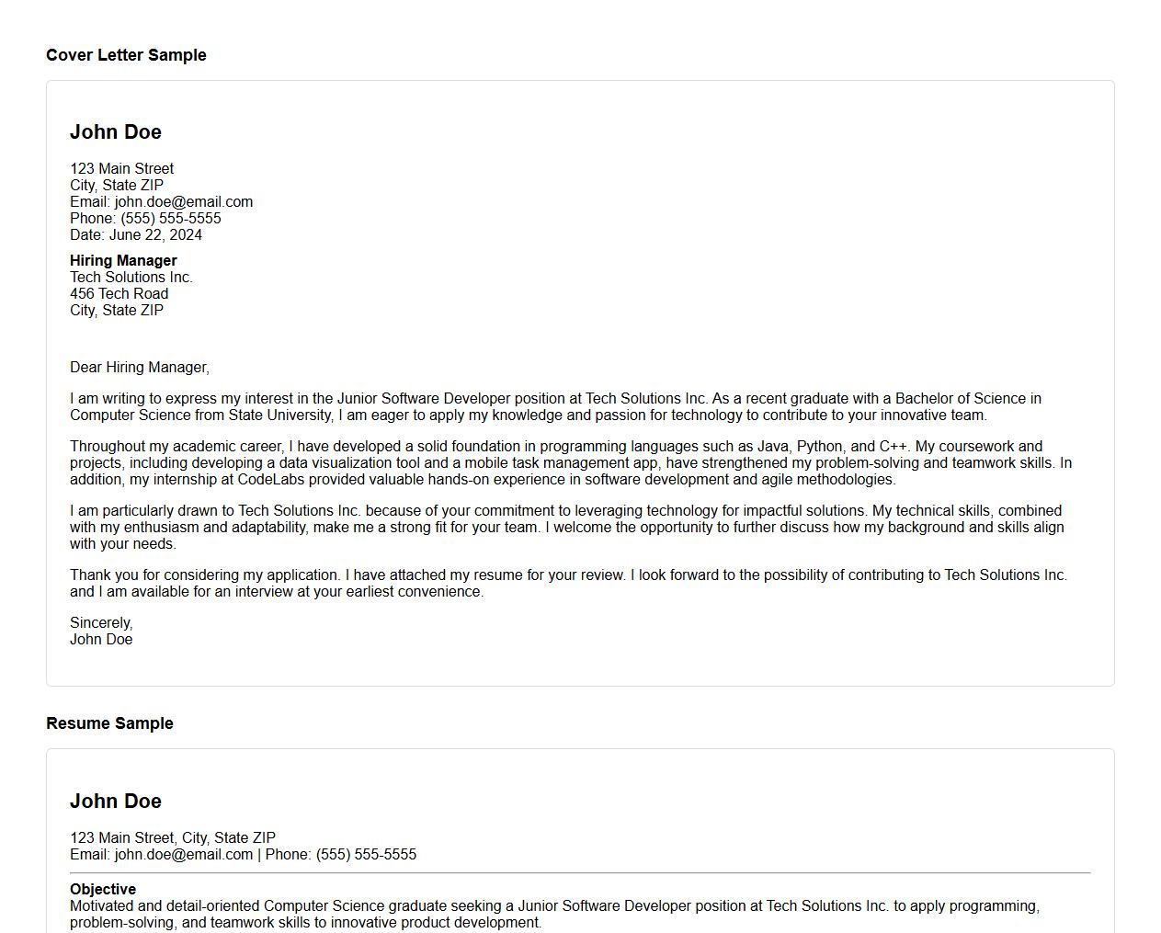Click the Cover Letter Sample heading
The height and width of the screenshot is (933, 1161).
coord(126,55)
